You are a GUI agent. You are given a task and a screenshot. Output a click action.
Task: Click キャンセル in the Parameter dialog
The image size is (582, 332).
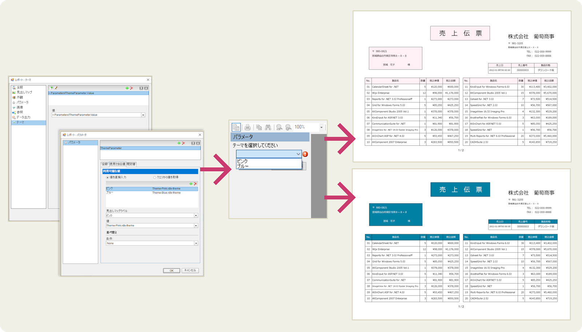190,270
